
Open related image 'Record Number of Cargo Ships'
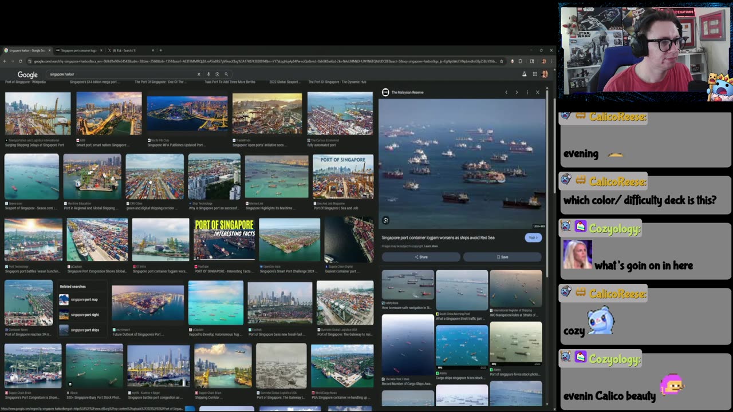[x=408, y=346]
